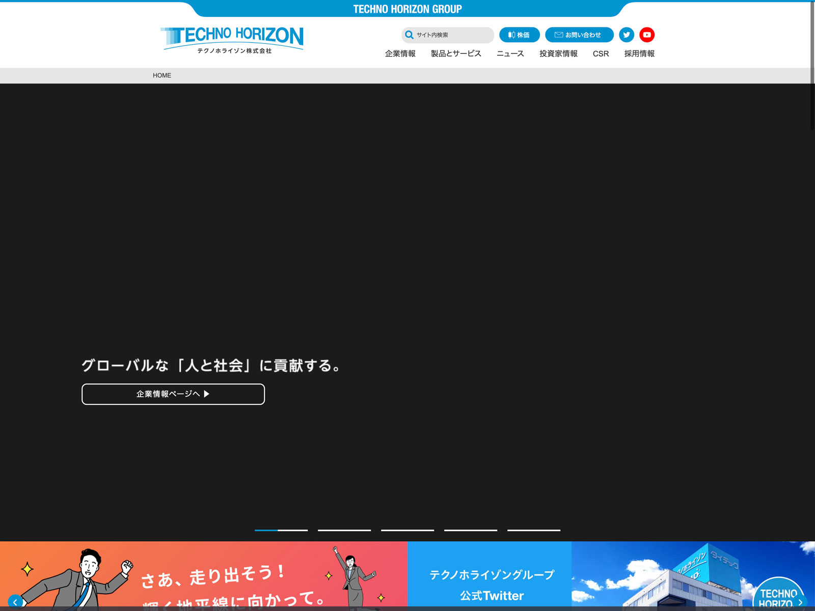The height and width of the screenshot is (611, 815).
Task: Open the YouTube channel icon
Action: click(x=647, y=35)
